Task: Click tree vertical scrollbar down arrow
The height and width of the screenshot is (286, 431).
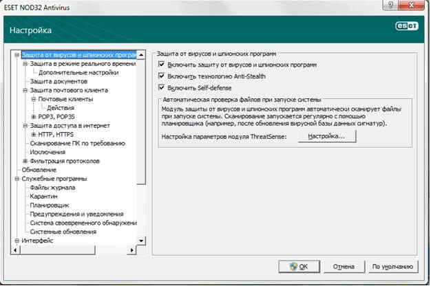Action: [x=141, y=241]
